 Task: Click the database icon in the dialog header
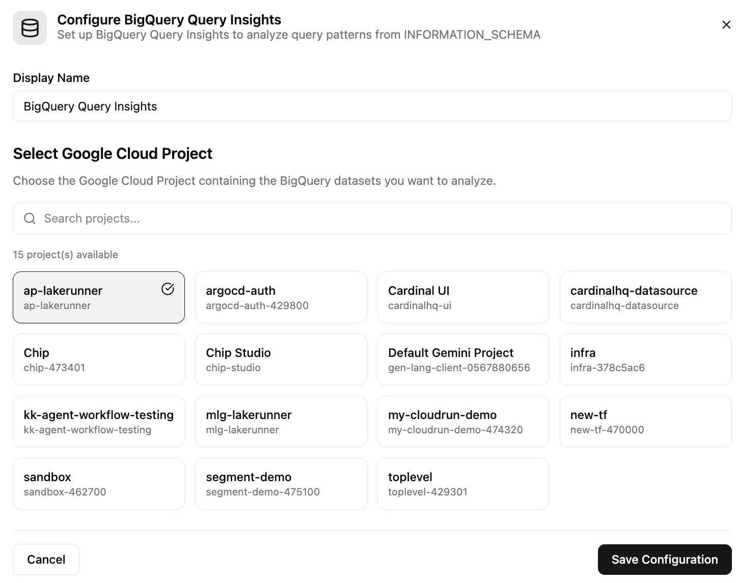(30, 27)
